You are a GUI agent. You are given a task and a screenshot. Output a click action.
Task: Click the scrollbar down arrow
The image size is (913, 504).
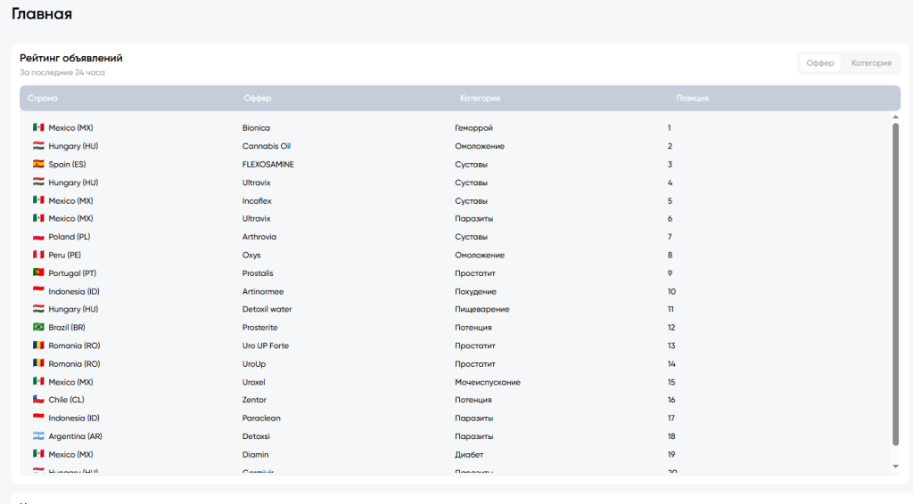[x=895, y=467]
